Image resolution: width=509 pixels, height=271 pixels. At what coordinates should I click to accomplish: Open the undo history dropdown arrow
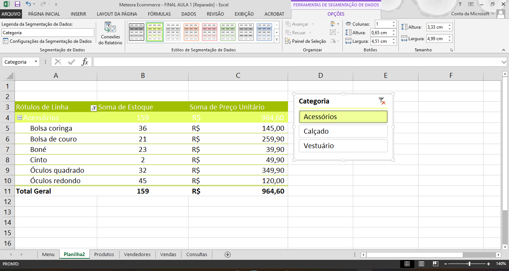[x=34, y=4]
